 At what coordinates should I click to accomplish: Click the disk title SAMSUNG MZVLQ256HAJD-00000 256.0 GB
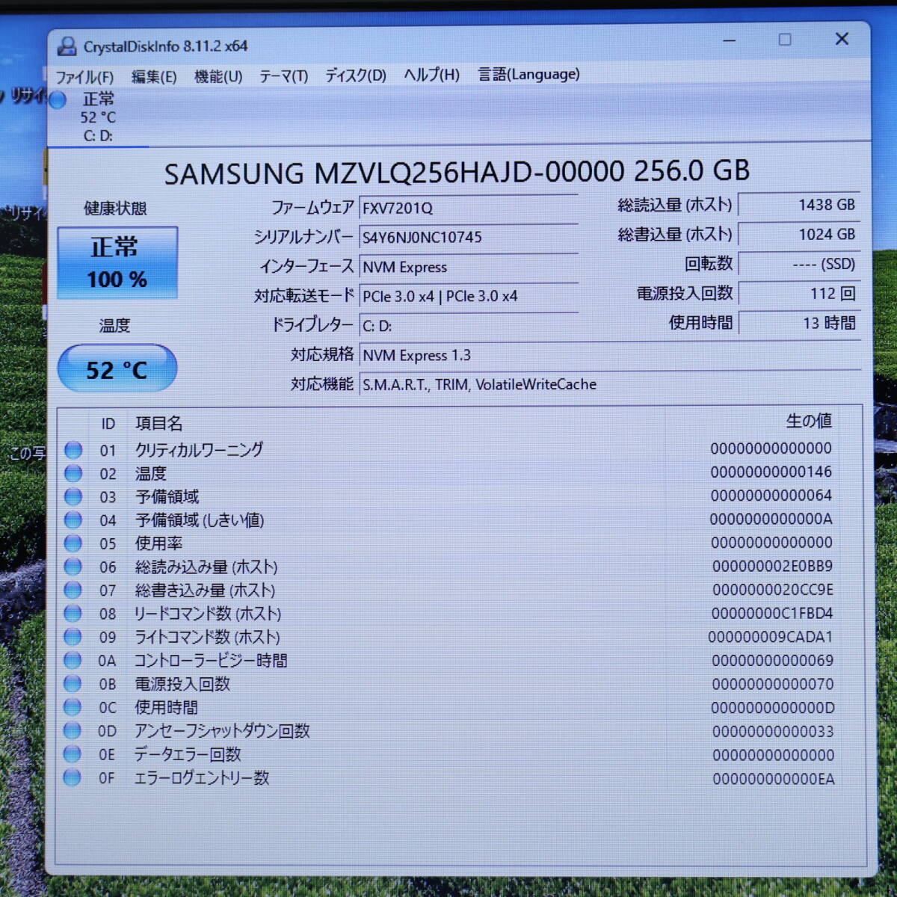pos(457,173)
